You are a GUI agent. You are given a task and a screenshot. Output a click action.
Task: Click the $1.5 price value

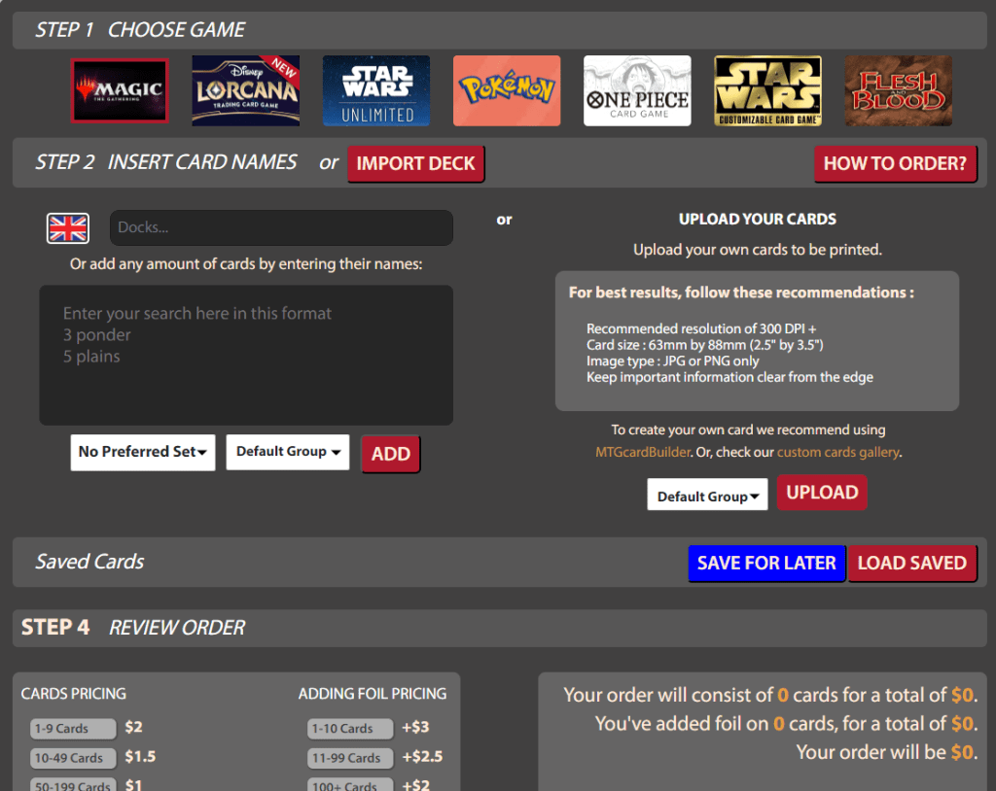[140, 757]
